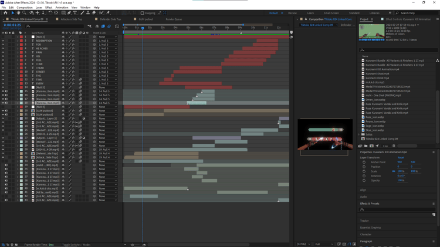Click the Interpret Footage icon in Project panel
Viewport: 440px width, 247px height.
pyautogui.click(x=360, y=146)
